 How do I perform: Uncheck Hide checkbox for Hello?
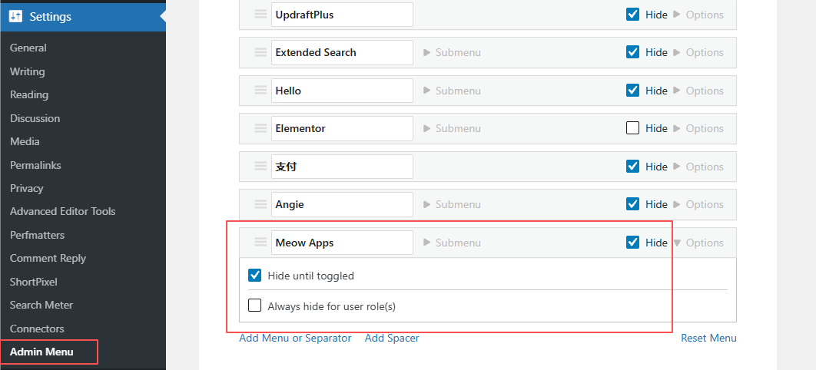click(633, 91)
